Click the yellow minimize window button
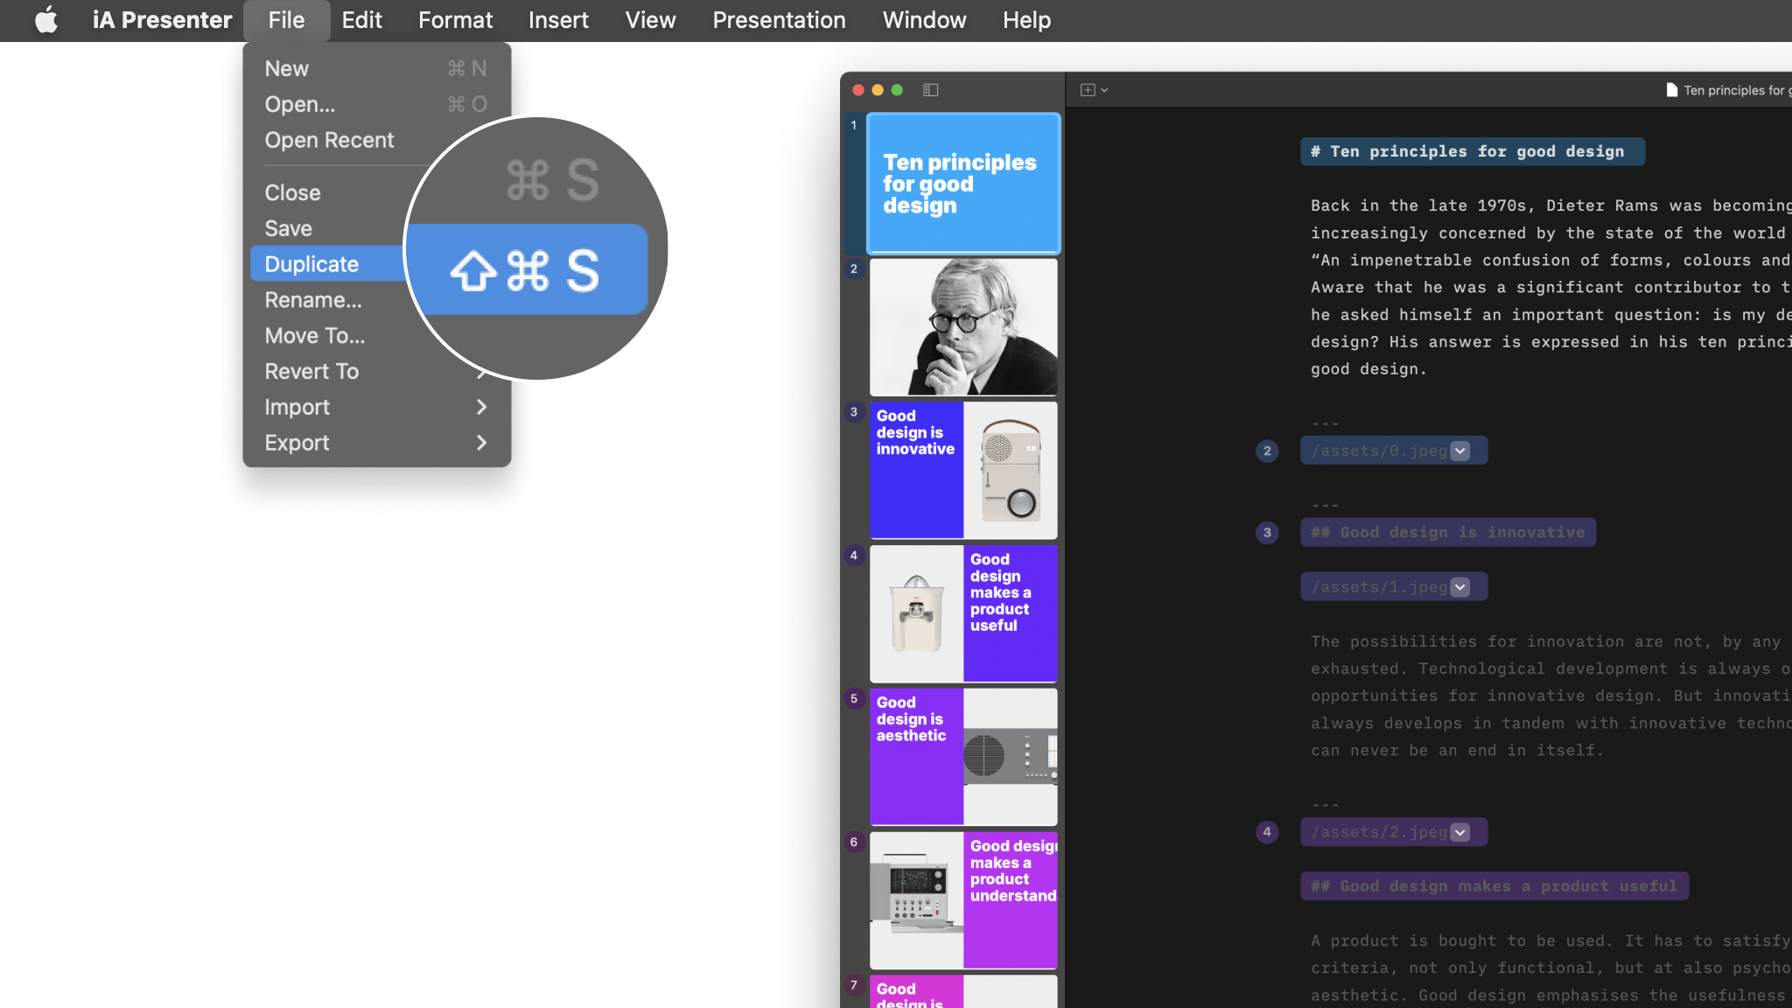Viewport: 1792px width, 1008px height. (x=878, y=90)
